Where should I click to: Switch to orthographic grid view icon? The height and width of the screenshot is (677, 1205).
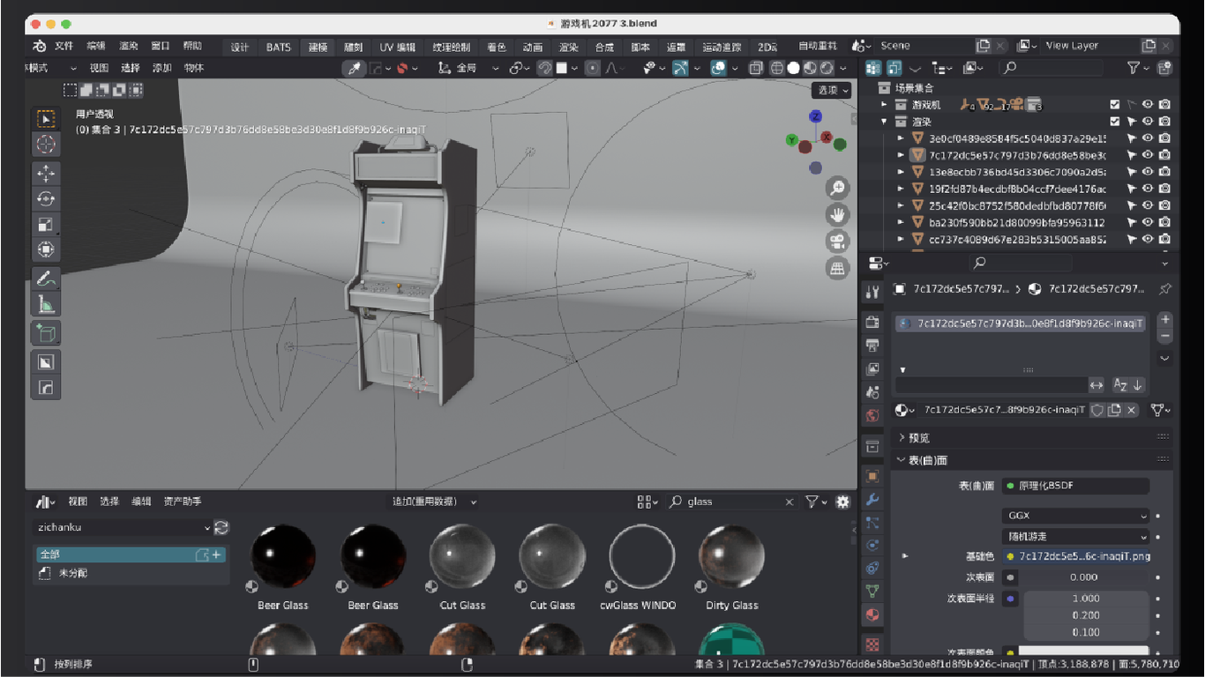[837, 269]
